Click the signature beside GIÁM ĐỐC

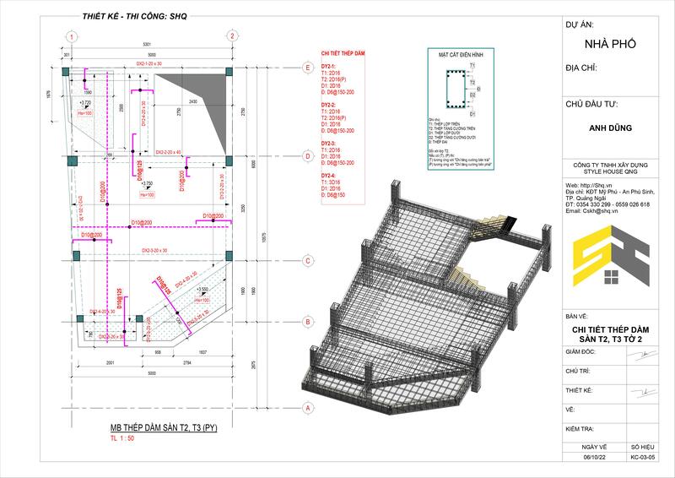click(643, 355)
